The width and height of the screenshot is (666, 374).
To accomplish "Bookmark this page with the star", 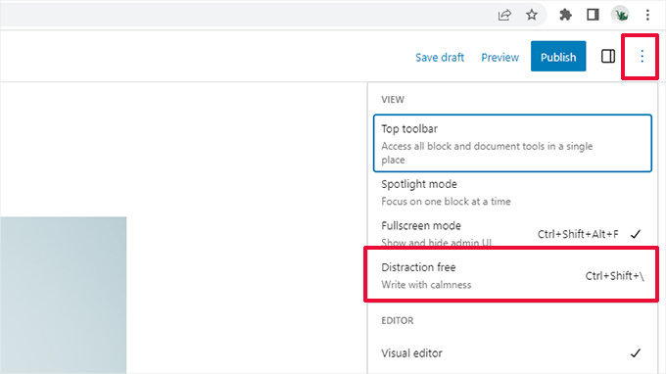I will pyautogui.click(x=532, y=16).
